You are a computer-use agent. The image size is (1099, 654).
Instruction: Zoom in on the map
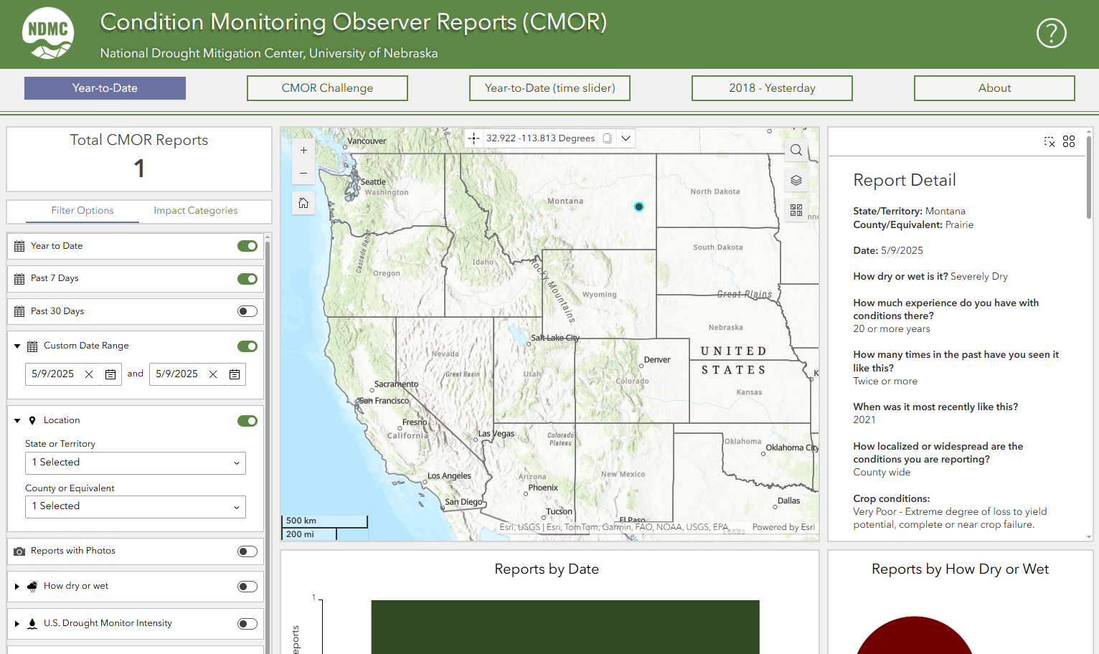(303, 151)
